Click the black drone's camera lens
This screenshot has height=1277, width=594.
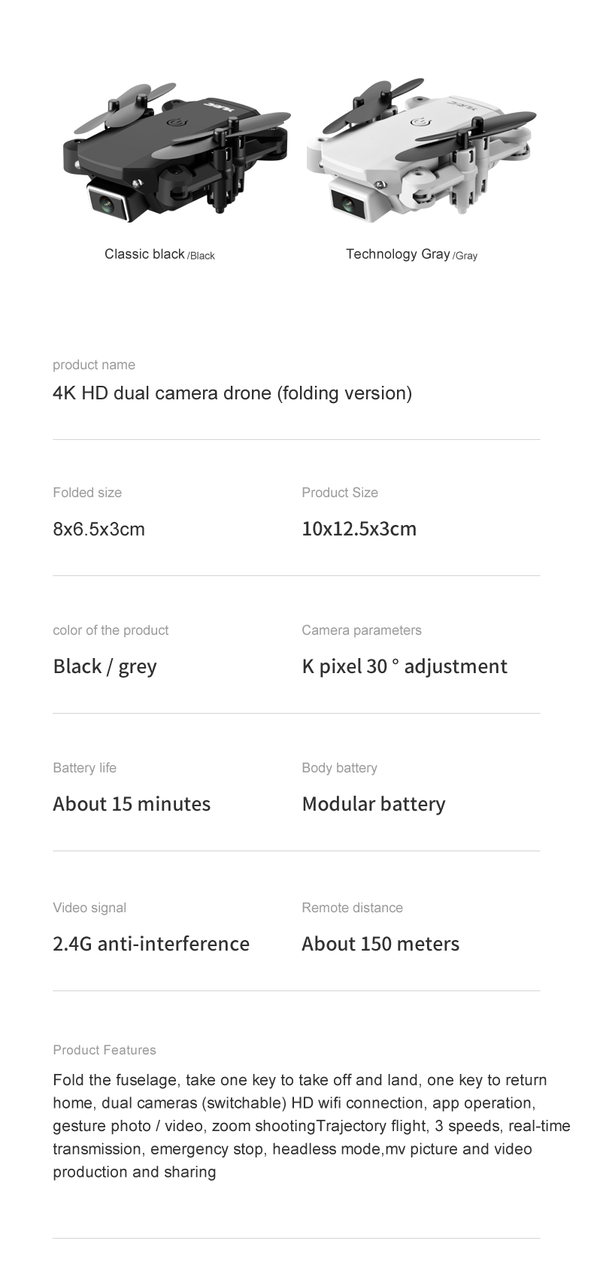tap(108, 202)
